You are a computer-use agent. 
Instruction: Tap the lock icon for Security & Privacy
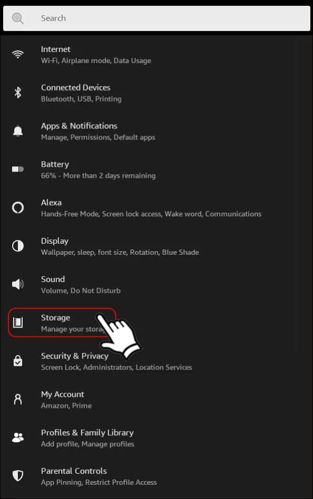(x=18, y=361)
